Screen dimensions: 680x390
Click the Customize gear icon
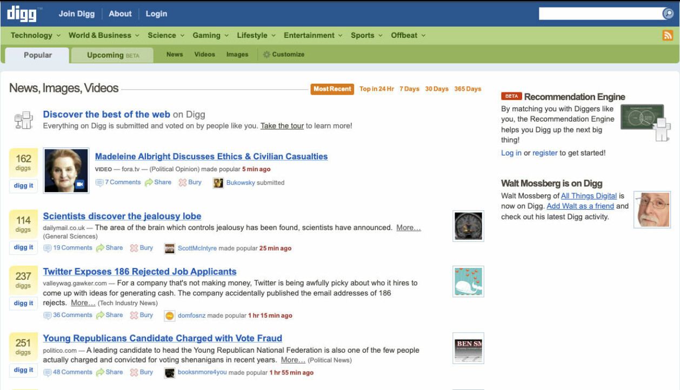coord(266,55)
